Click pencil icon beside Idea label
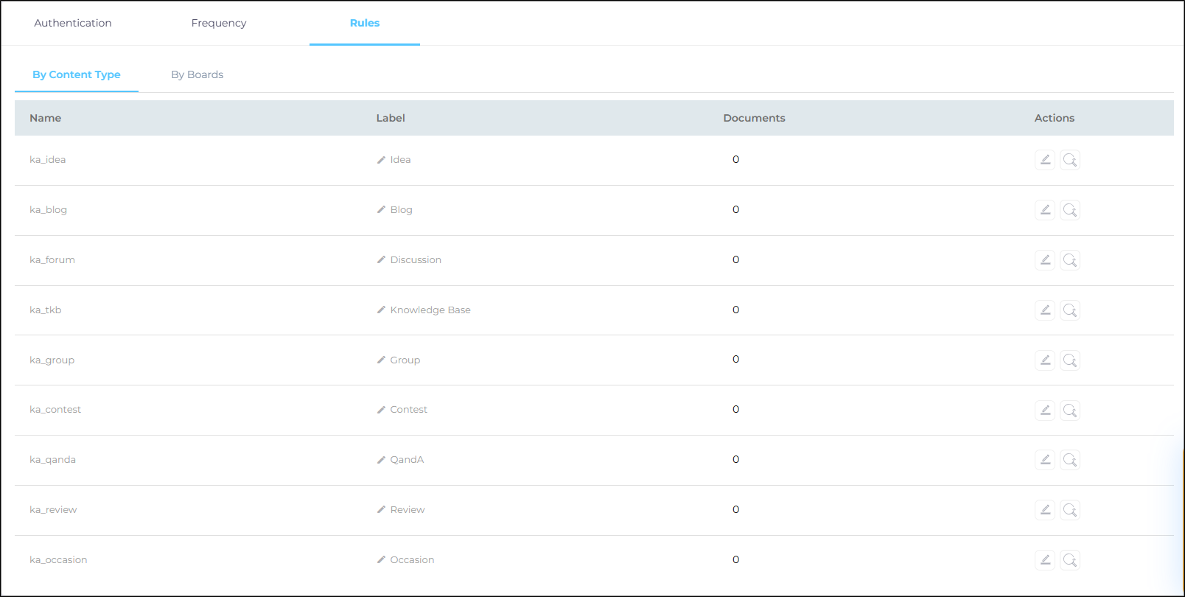Viewport: 1185px width, 597px height. coord(381,160)
